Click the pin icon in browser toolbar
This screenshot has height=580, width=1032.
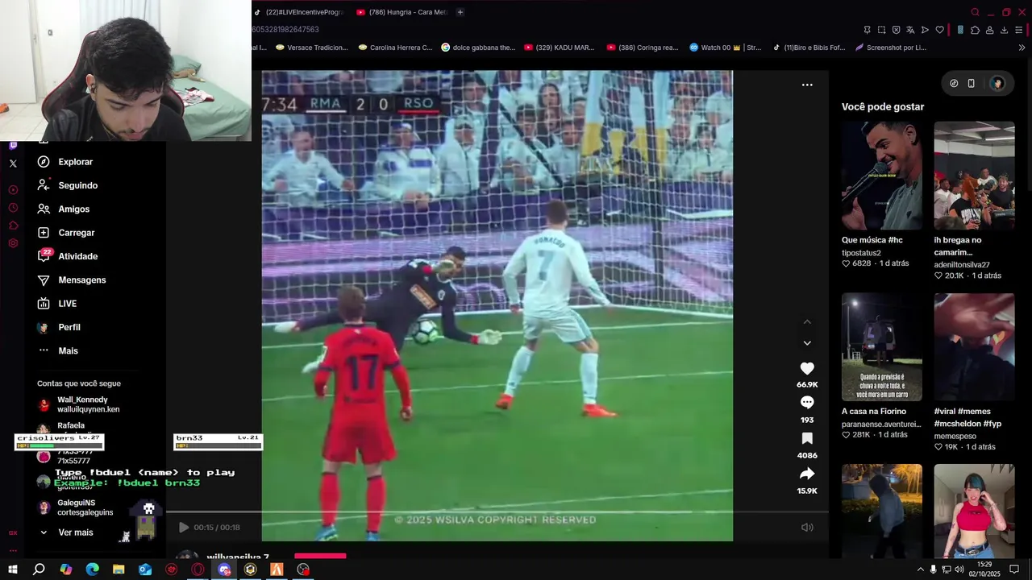pos(867,30)
